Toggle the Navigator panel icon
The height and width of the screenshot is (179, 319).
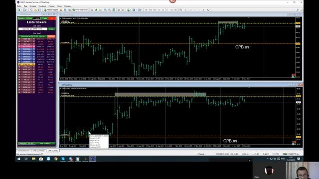click(40, 10)
